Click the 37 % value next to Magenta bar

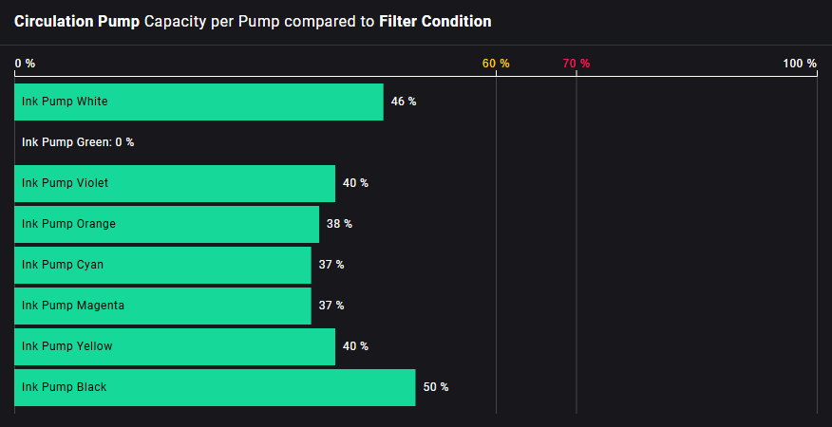[x=331, y=306]
